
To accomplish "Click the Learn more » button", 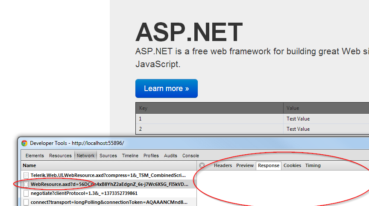I will pos(167,88).
